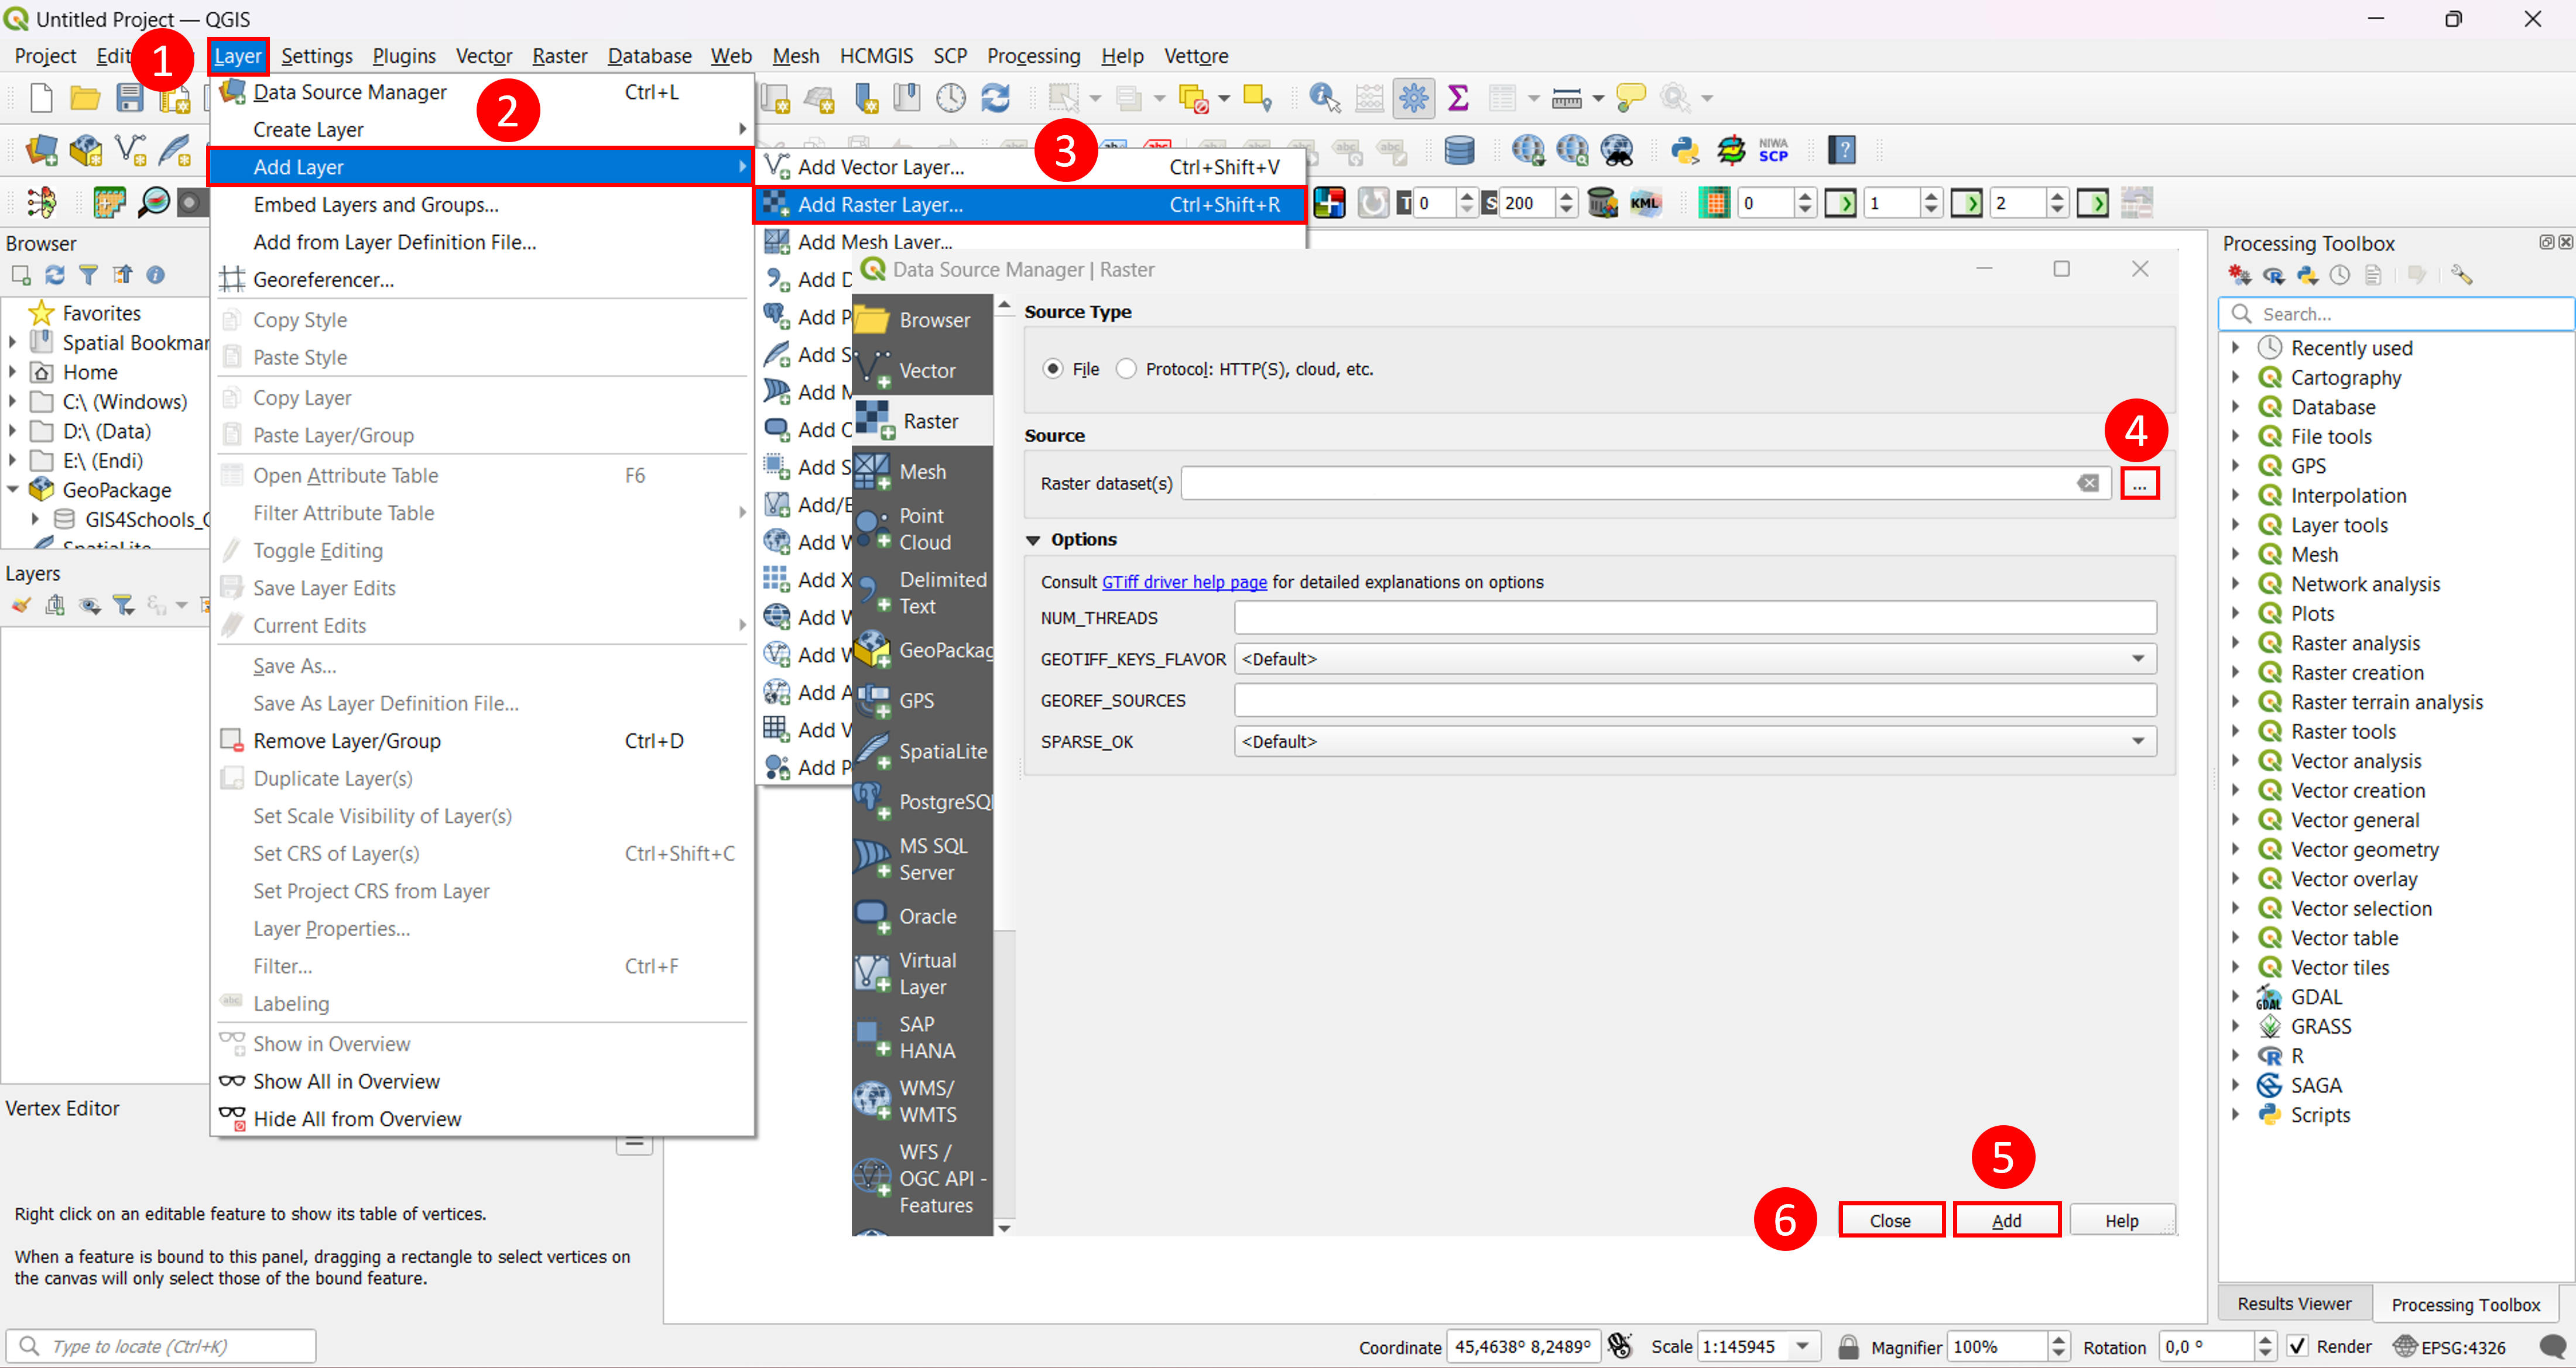Select SpatiaLite in Data Source Manager sidebar

pyautogui.click(x=923, y=751)
